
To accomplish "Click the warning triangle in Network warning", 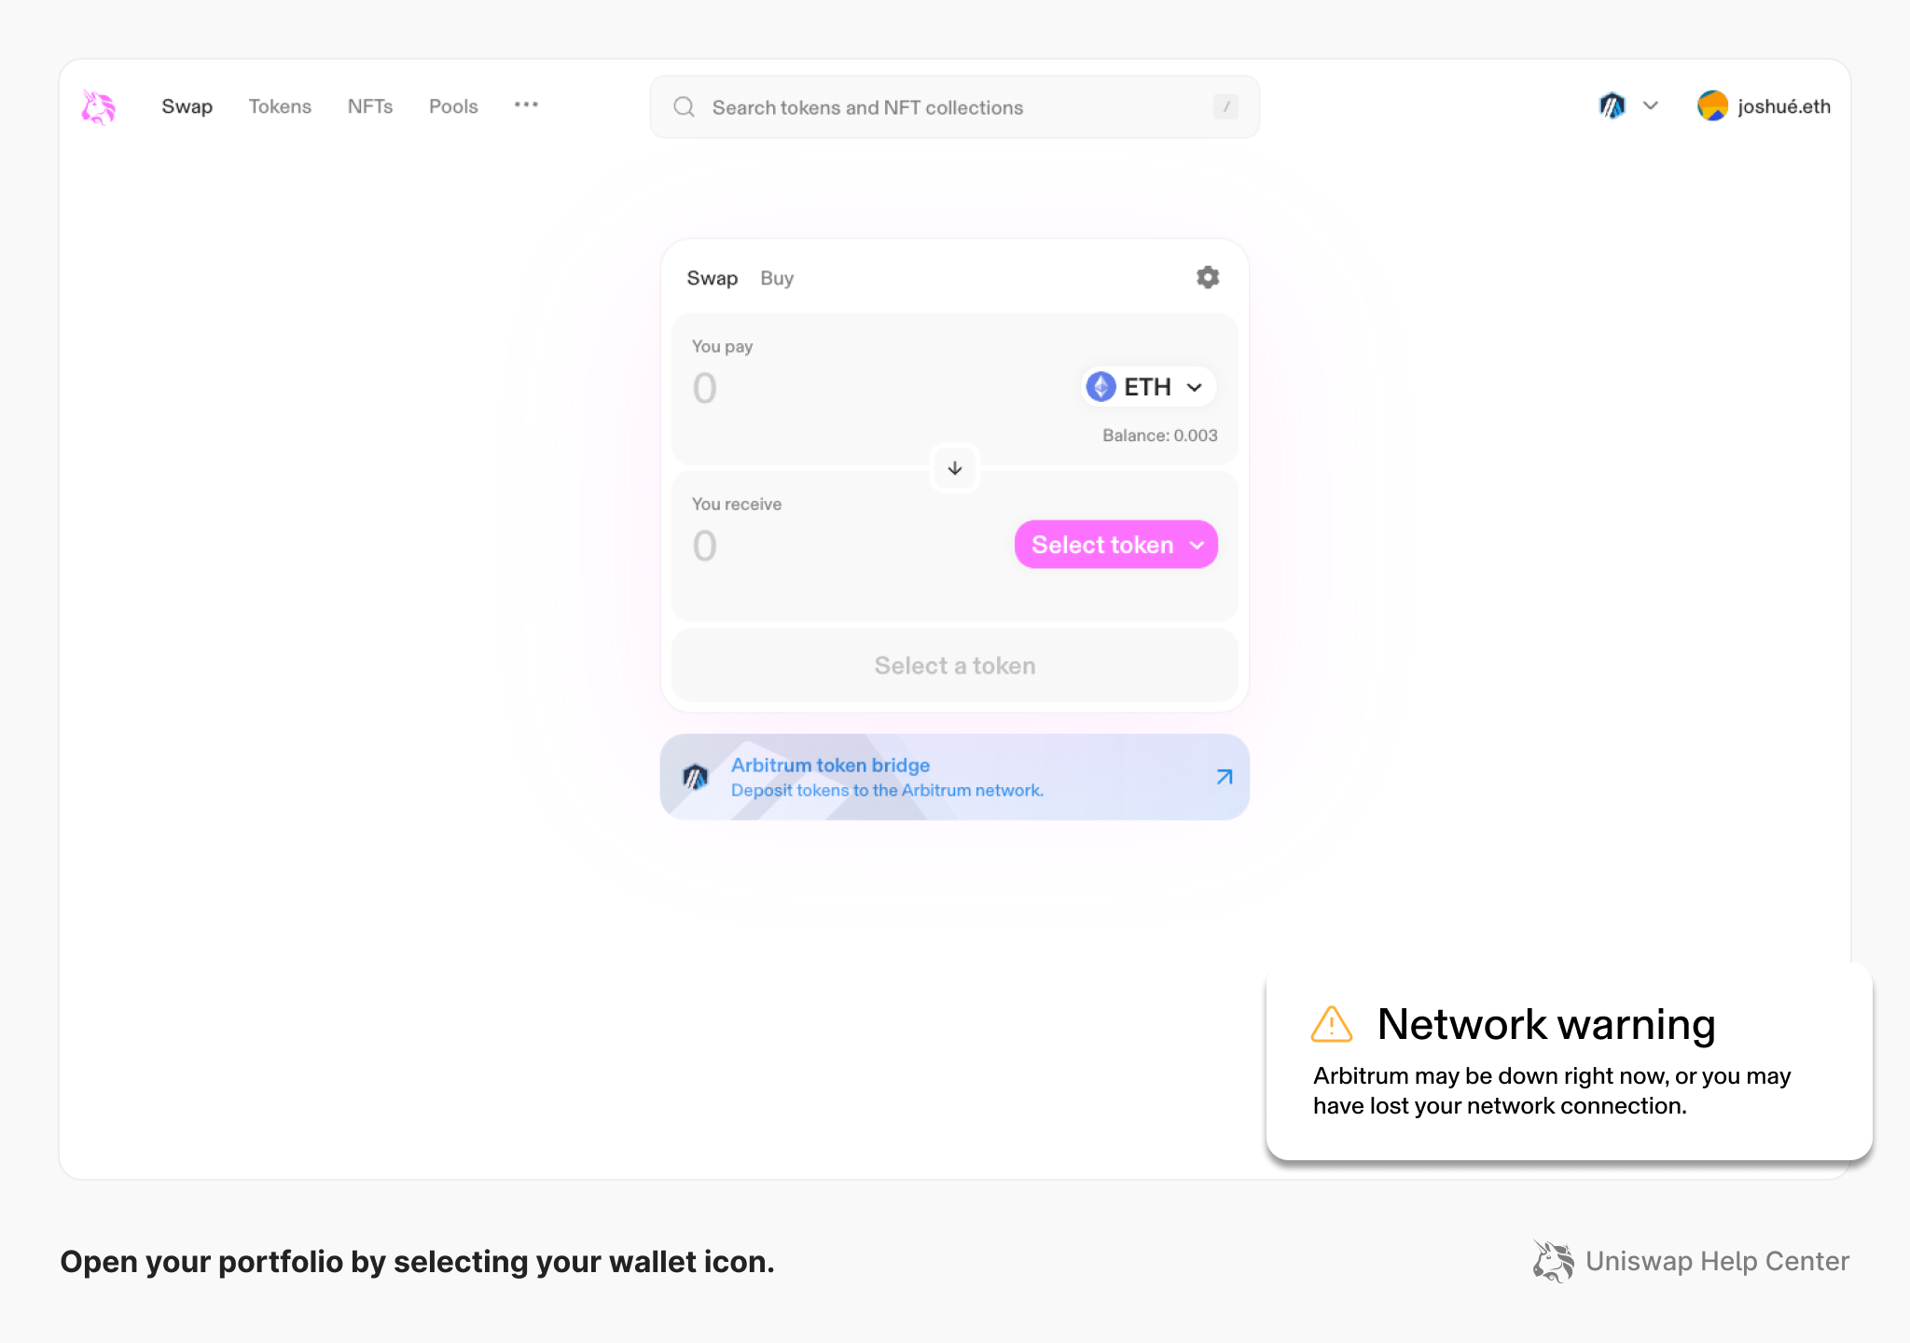I will (x=1331, y=1024).
